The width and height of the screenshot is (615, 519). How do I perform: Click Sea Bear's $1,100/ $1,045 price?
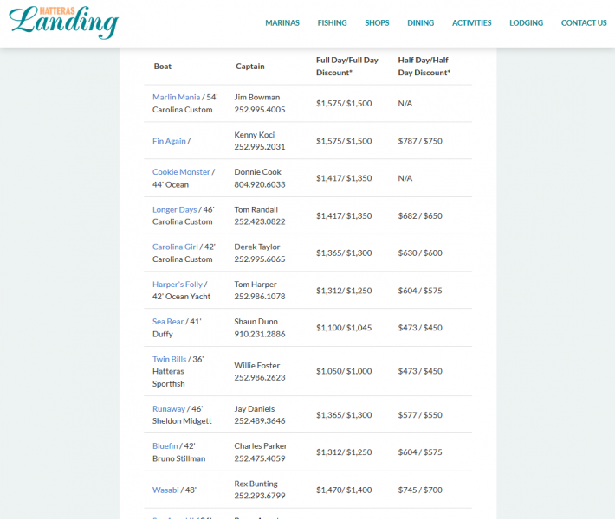point(344,328)
